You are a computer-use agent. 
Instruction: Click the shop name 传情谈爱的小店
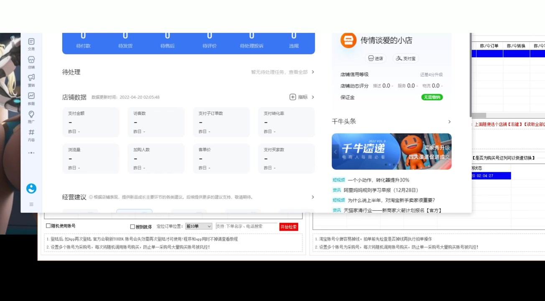coord(387,41)
